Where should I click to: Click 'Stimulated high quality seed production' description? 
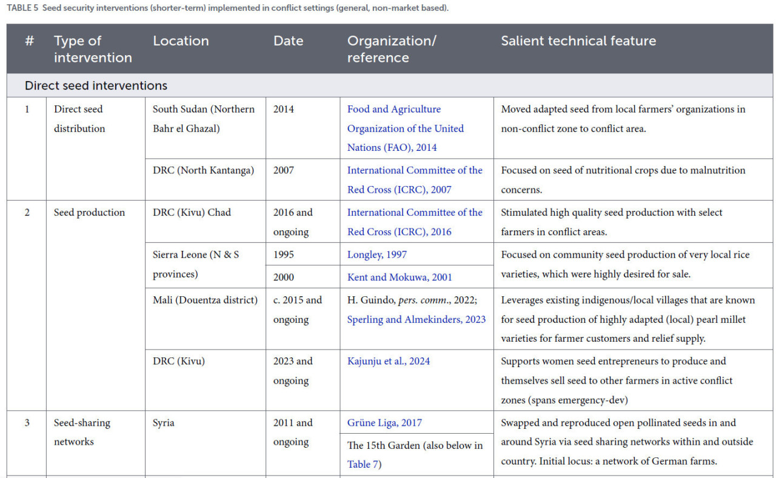pos(612,222)
